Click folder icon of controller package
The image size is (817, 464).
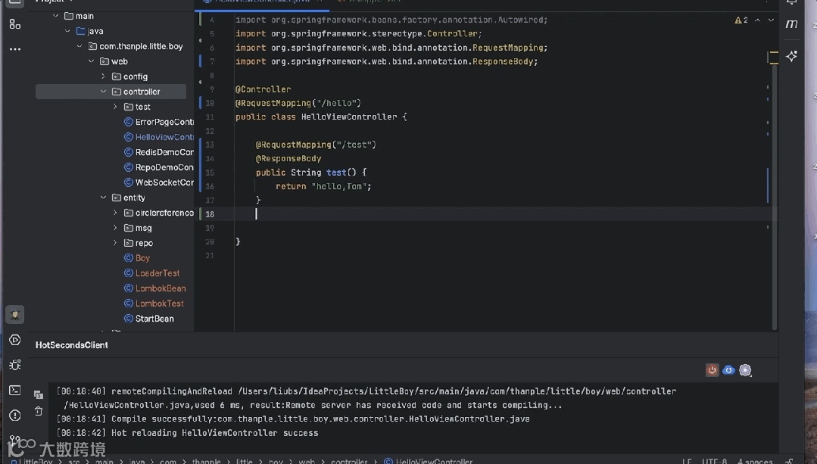[116, 92]
